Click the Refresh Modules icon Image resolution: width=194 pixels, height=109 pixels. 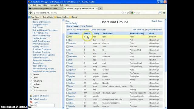point(31,99)
